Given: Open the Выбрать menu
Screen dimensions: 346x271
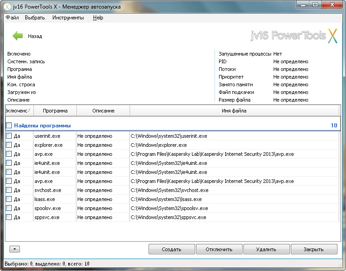Looking at the screenshot, I should coord(35,18).
